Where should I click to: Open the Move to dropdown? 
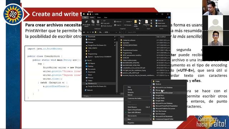[118, 21]
